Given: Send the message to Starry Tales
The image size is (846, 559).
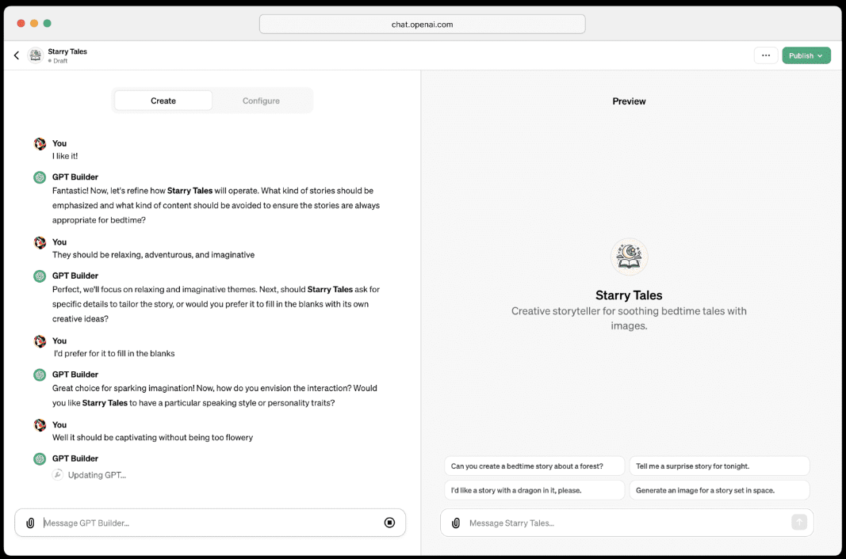Looking at the screenshot, I should click(799, 522).
